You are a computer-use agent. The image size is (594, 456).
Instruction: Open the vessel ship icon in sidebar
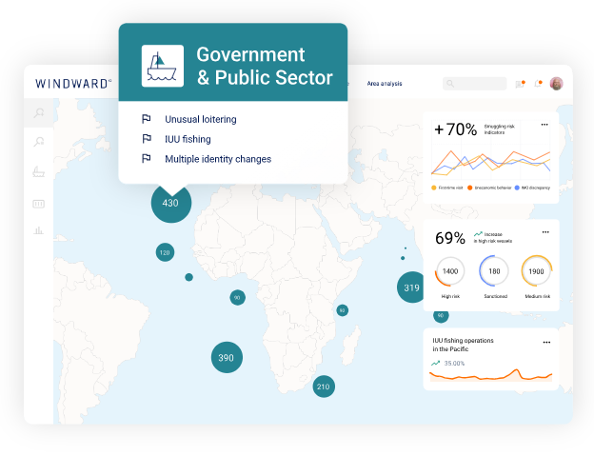(x=38, y=172)
